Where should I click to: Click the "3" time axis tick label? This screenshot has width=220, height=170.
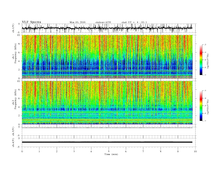click(x=74, y=151)
